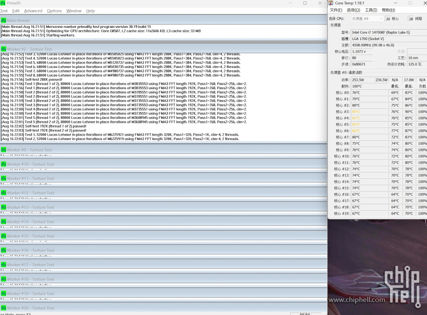This screenshot has height=315, width=427.
Task: Click the 4598.90MHz frequency value
Action: coord(389,45)
